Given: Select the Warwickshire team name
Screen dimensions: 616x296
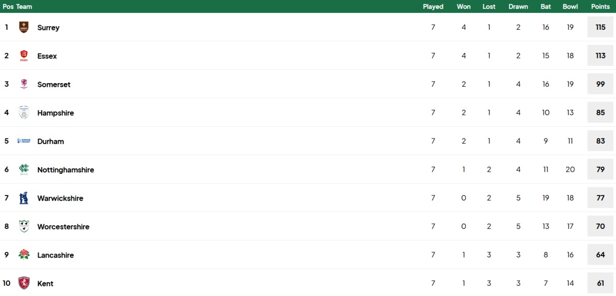Looking at the screenshot, I should pyautogui.click(x=60, y=198).
